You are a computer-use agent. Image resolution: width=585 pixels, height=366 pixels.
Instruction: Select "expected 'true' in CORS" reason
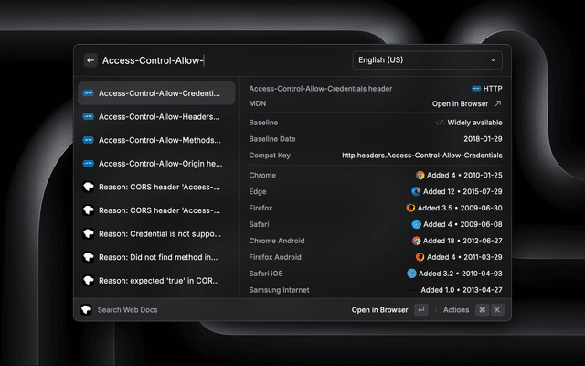pos(155,280)
